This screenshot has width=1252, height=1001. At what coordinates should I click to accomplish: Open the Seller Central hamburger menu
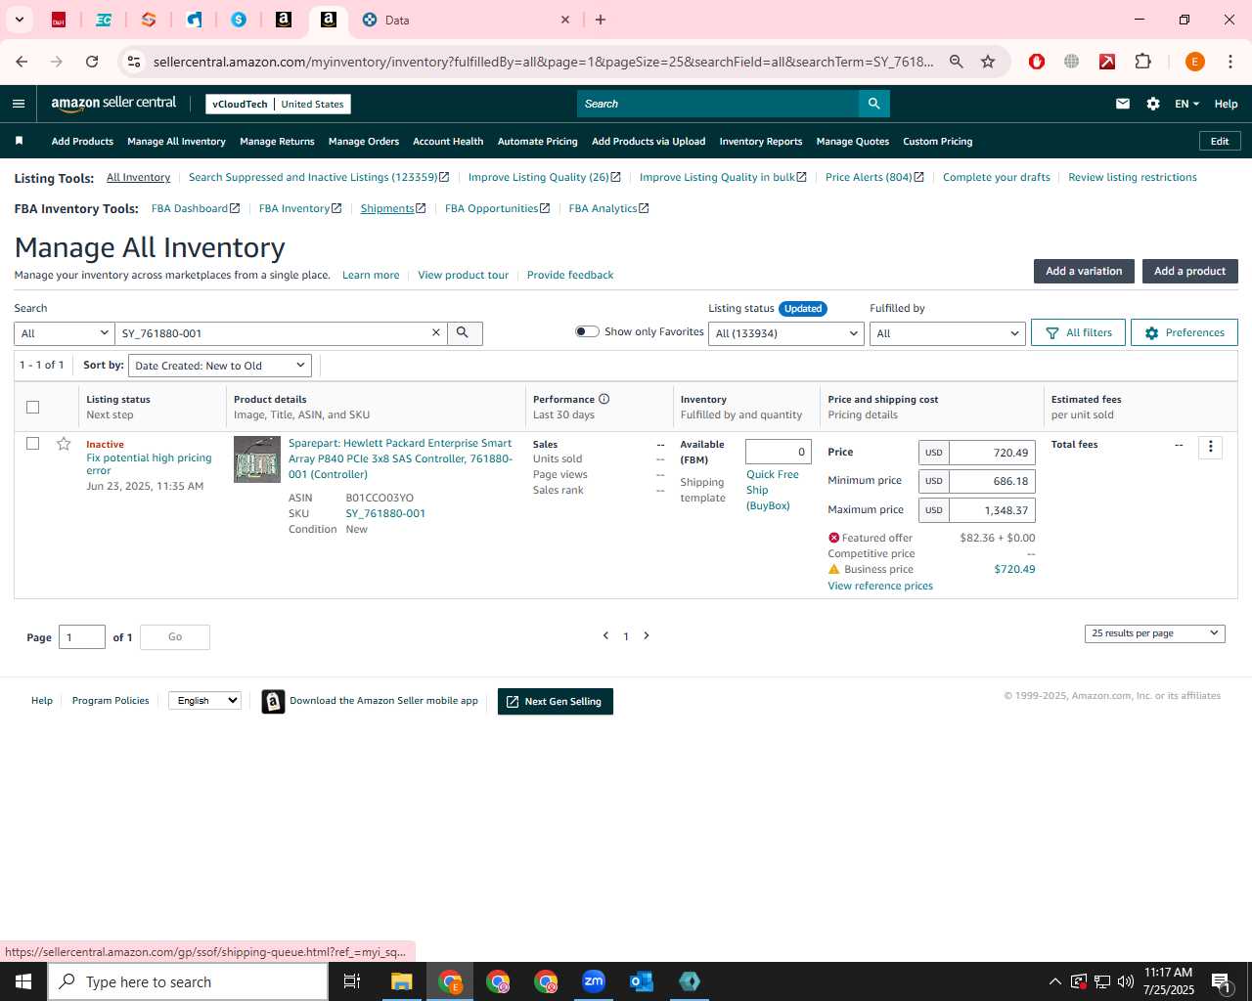coord(19,104)
